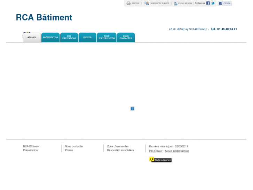Screen dimensions: 253x190
Task: Open the footer Nous contacter link
Action: pos(74,146)
